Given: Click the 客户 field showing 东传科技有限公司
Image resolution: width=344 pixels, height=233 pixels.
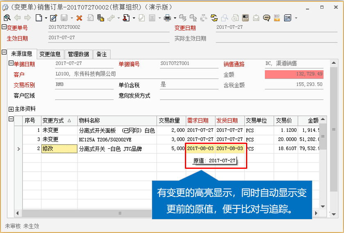Looking at the screenshot, I should (x=137, y=74).
